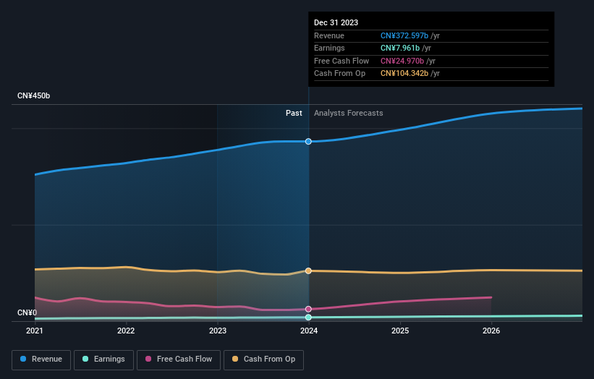
Task: Toggle the Free Cash Flow legend series
Action: [179, 359]
